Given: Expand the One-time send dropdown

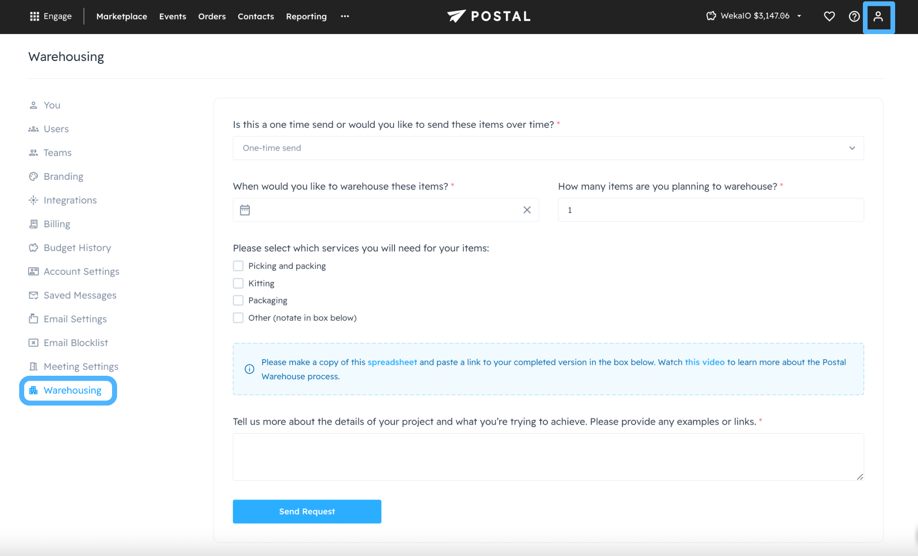Looking at the screenshot, I should pyautogui.click(x=548, y=148).
